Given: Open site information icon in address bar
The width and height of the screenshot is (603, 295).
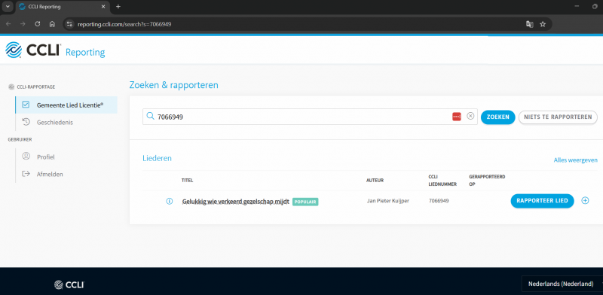Looking at the screenshot, I should pos(69,24).
